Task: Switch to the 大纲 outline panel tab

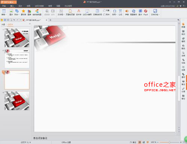Action: (3, 24)
